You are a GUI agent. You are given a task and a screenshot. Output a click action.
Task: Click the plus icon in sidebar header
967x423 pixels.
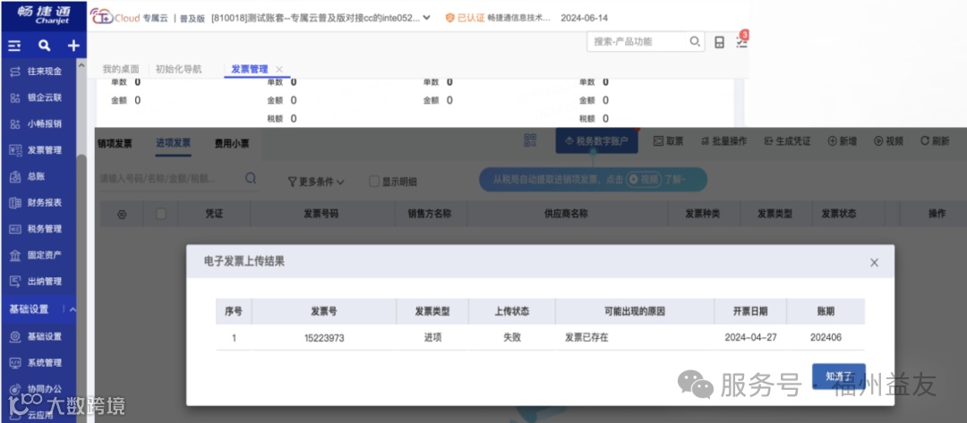pyautogui.click(x=73, y=46)
